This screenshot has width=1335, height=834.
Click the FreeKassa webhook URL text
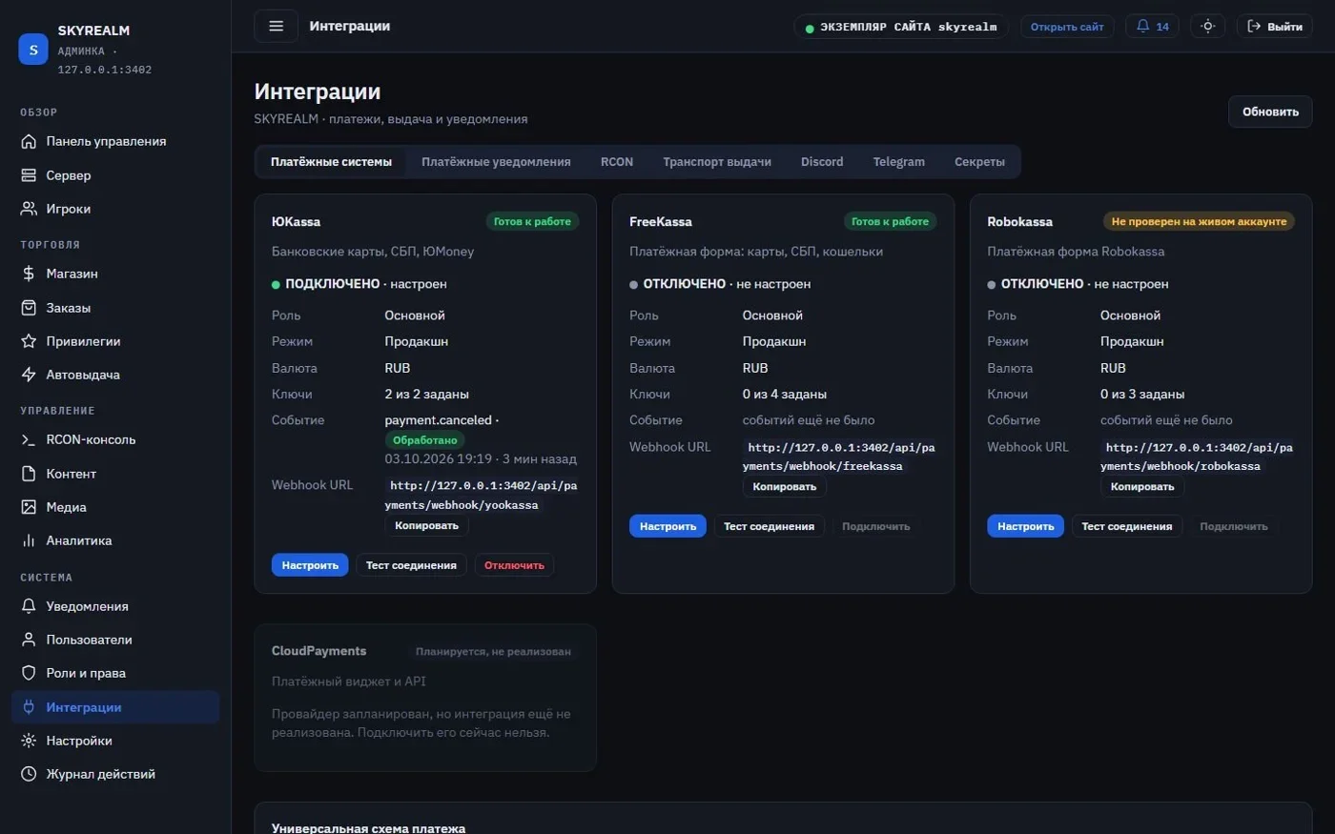(x=839, y=457)
